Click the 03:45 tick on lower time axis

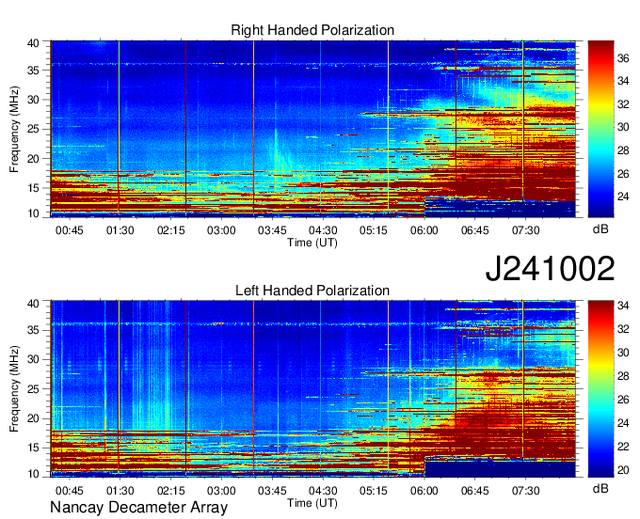(x=272, y=491)
